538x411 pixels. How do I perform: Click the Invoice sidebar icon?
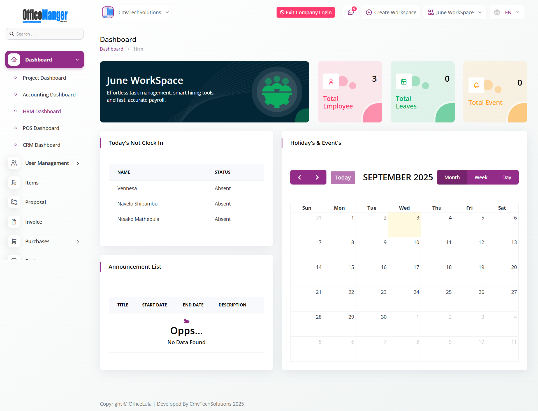click(14, 222)
